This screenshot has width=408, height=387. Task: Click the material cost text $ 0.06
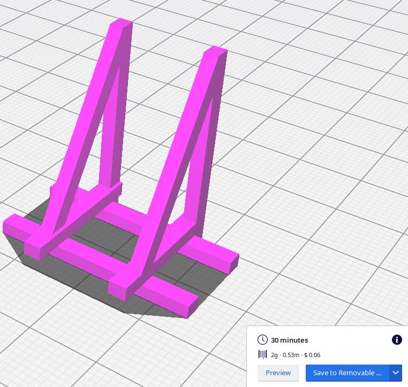click(x=312, y=355)
